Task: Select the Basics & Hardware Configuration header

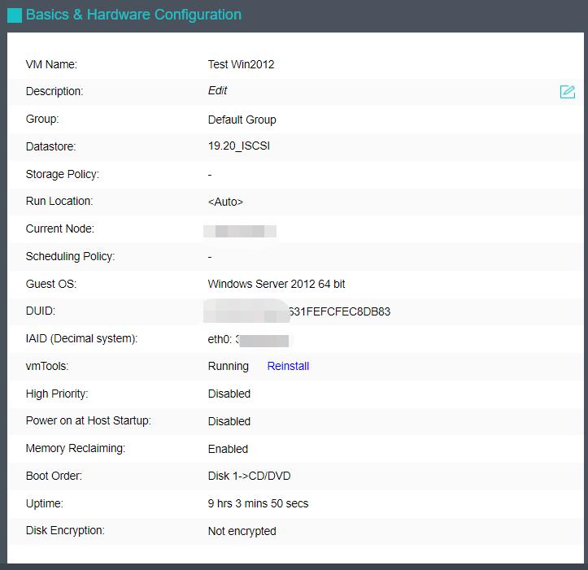Action: point(133,15)
